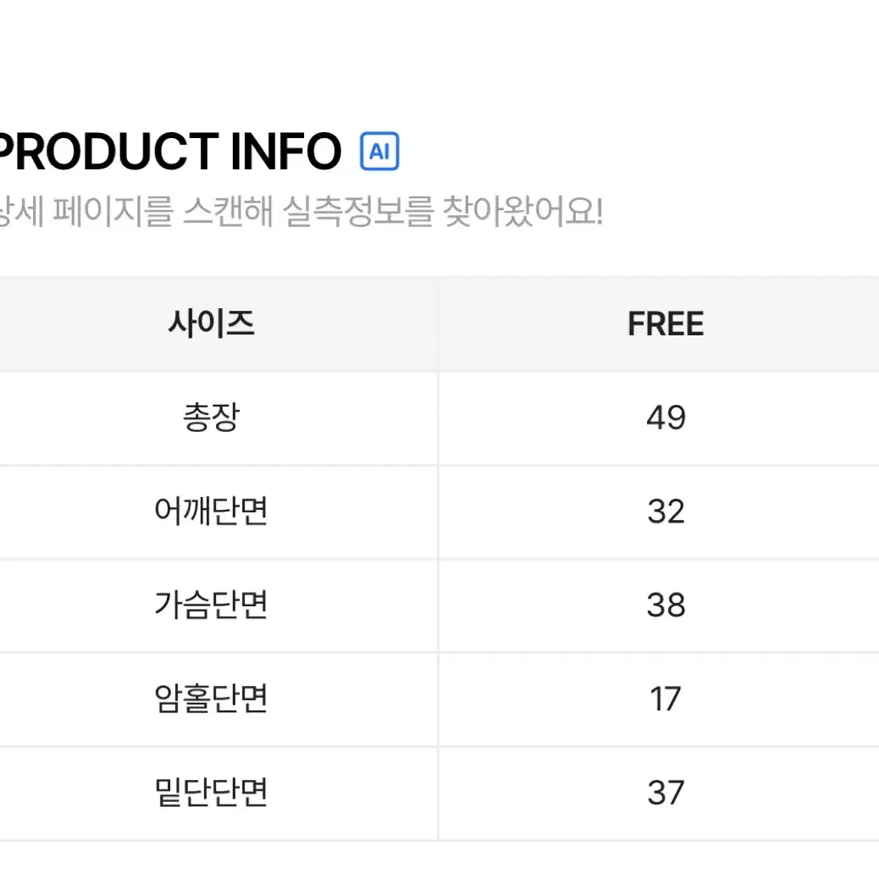Viewport: 879px width, 879px height.
Task: Select the 총장 row label
Action: 212,417
